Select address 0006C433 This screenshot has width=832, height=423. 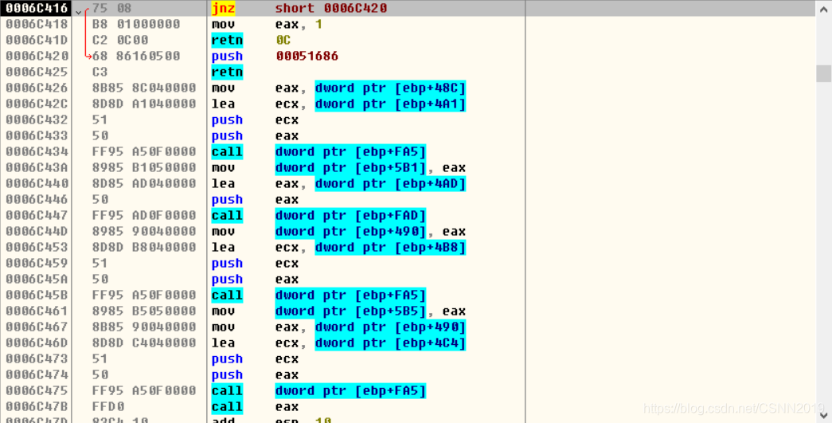(x=37, y=136)
